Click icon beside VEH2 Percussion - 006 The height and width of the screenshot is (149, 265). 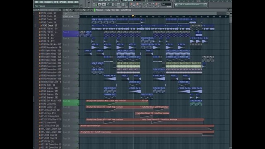[x=40, y=63]
